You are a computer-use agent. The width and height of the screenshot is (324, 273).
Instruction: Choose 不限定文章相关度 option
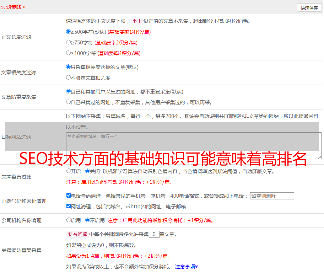pyautogui.click(x=69, y=77)
